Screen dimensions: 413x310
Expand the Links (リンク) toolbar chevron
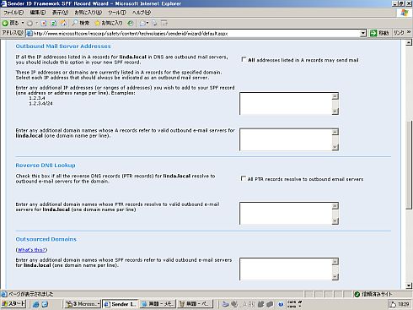409,33
